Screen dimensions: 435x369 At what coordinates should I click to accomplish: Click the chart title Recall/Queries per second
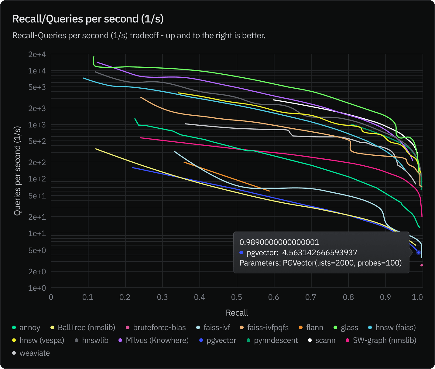(88, 19)
